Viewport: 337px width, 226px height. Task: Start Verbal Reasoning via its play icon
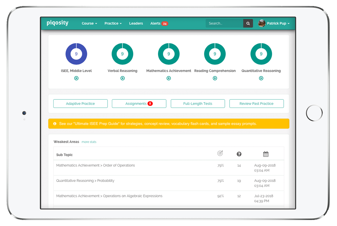(x=122, y=78)
